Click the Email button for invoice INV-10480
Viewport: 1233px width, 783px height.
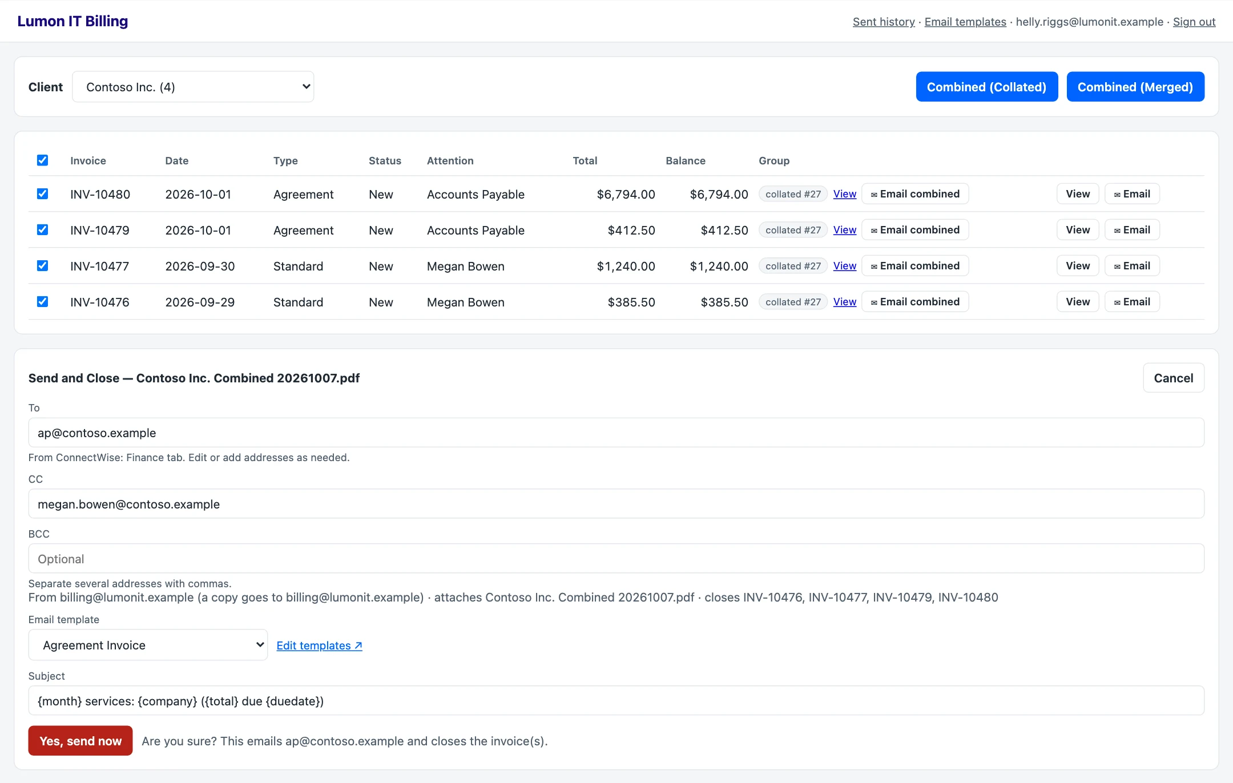pyautogui.click(x=1132, y=194)
